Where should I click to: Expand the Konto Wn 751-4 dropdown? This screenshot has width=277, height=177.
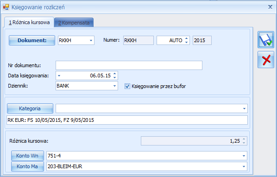[244, 156]
